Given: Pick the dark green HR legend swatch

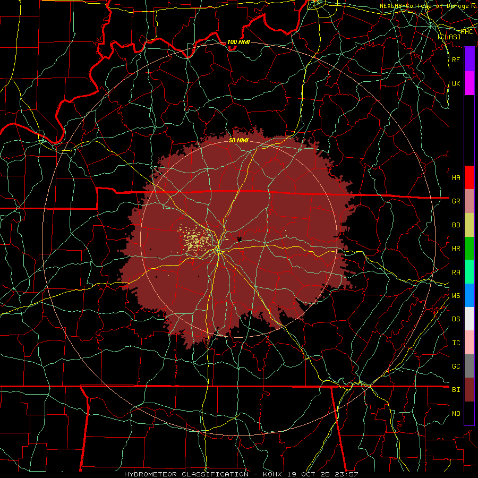Looking at the screenshot, I should [x=469, y=248].
